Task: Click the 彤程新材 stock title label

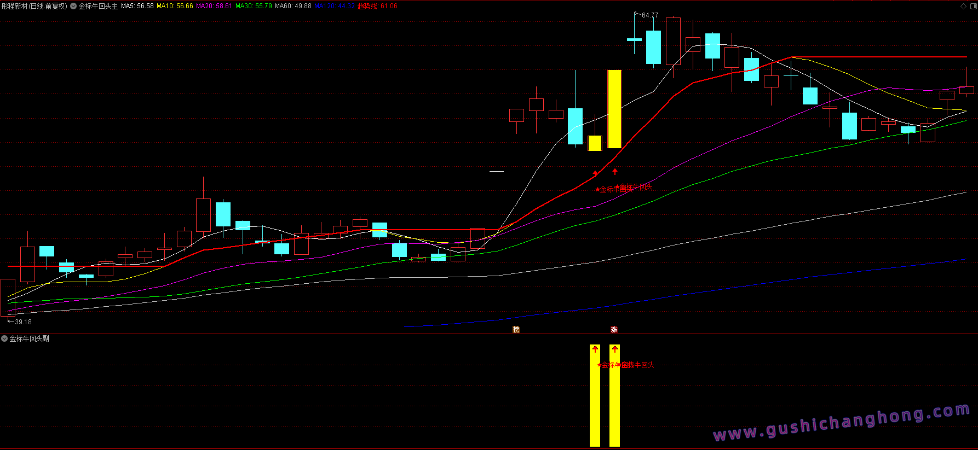Action: [x=34, y=6]
